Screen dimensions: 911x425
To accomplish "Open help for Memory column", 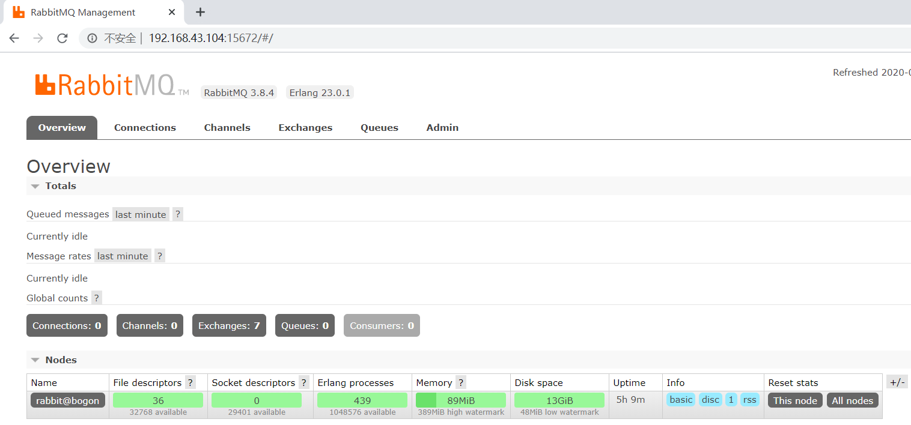I will pyautogui.click(x=461, y=382).
